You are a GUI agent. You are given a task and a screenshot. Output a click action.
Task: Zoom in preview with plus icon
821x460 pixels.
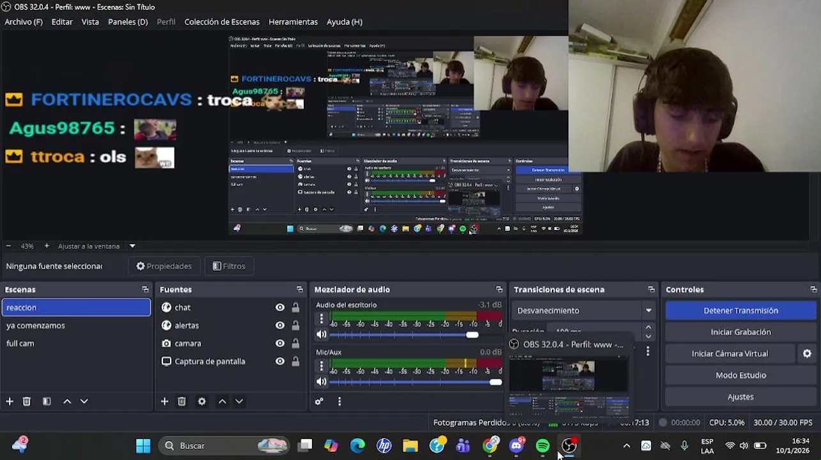click(47, 246)
